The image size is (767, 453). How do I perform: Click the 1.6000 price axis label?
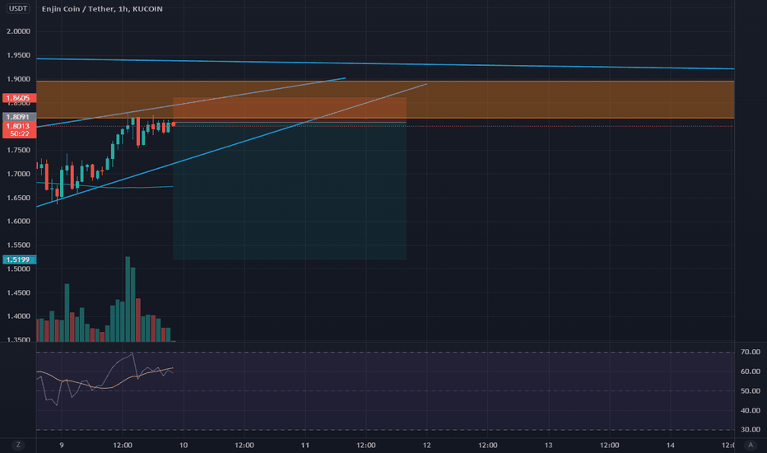pos(18,222)
